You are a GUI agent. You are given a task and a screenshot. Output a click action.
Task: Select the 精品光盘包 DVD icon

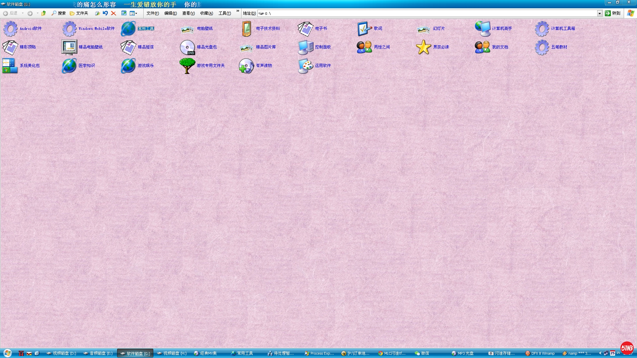(187, 47)
